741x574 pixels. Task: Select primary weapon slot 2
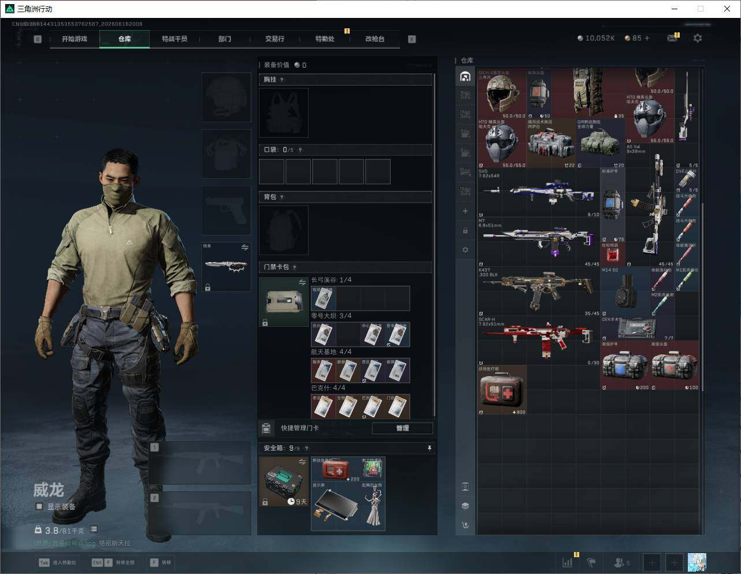(x=200, y=514)
